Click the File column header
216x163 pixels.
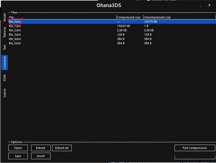pos(62,17)
